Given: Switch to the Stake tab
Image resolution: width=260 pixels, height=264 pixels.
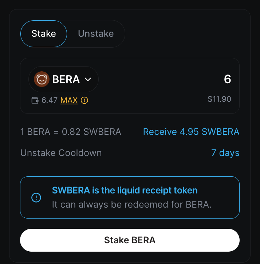Looking at the screenshot, I should coord(44,34).
